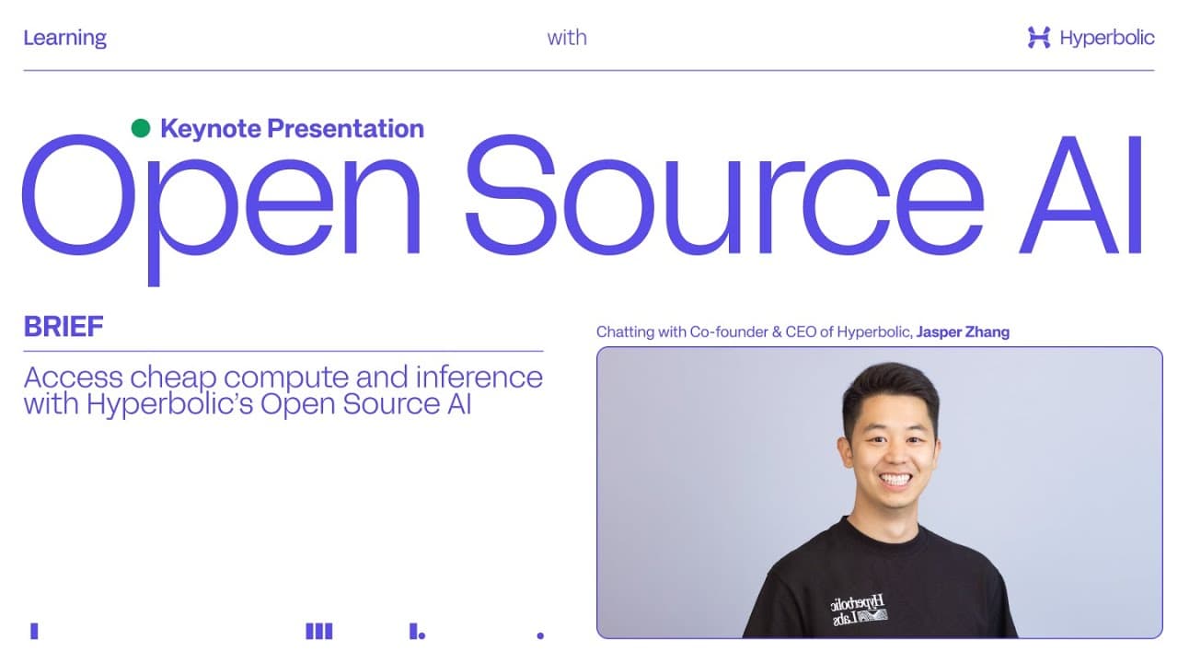Click the horizontal divider line under BRIEF
This screenshot has width=1178, height=663.
tap(283, 351)
